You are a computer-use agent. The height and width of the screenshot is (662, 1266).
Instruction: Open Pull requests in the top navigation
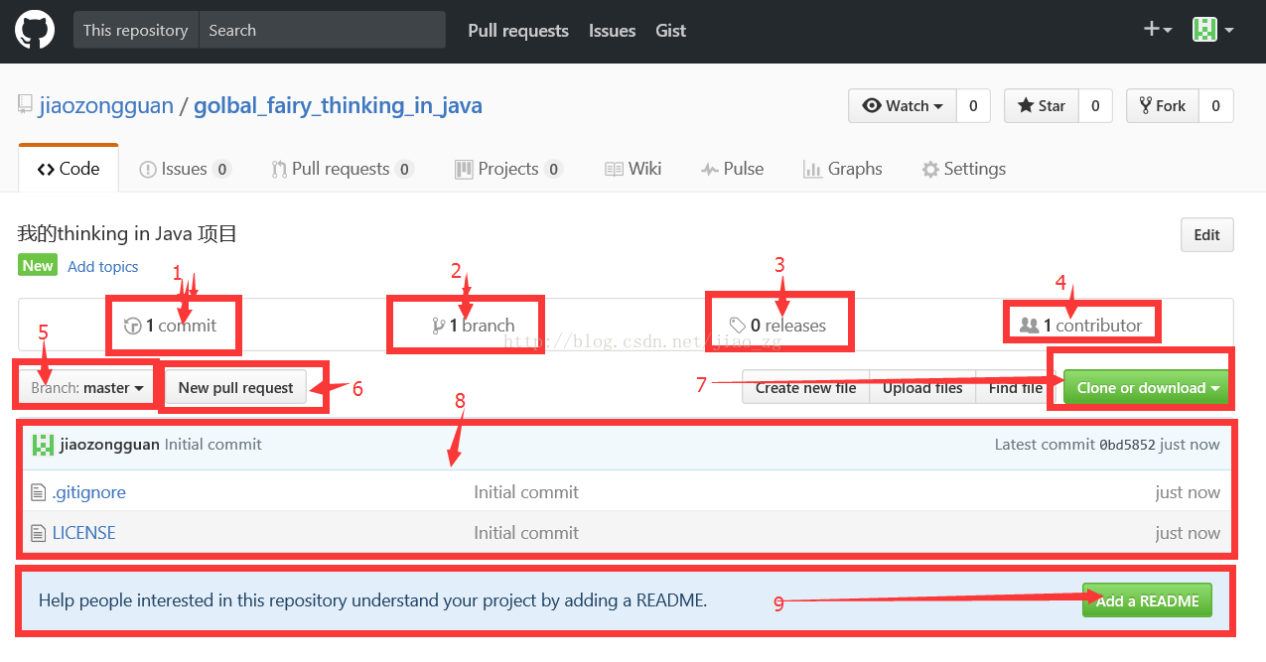click(518, 31)
